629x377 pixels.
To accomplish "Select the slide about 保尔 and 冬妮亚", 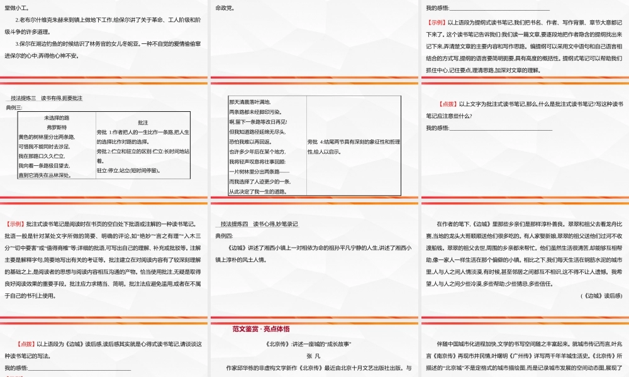I will (104, 38).
